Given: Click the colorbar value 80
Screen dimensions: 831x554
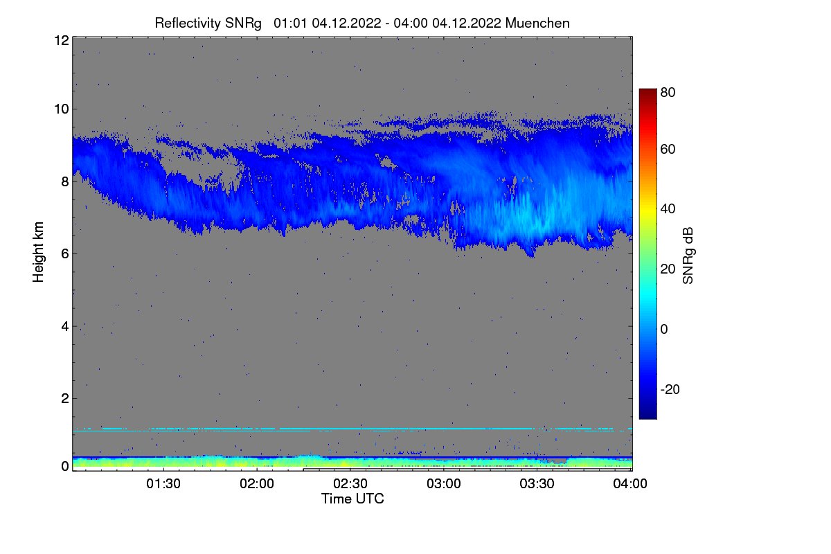Looking at the screenshot, I should click(668, 91).
